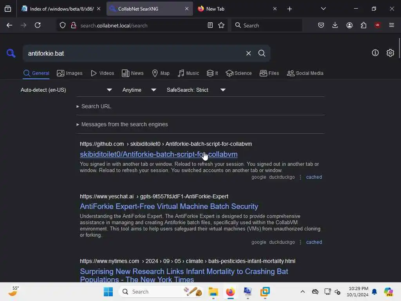Open the Extensions puzzle icon
401x301 pixels.
click(363, 25)
